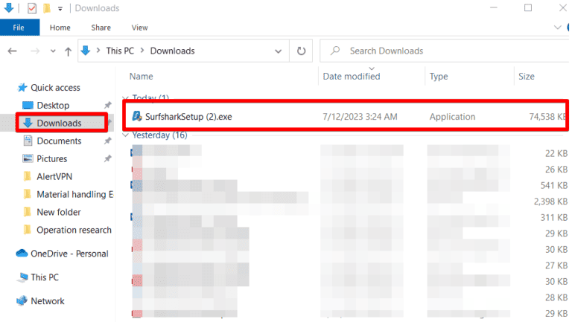572x322 pixels.
Task: Click the Network icon in sidebar
Action: pos(22,301)
